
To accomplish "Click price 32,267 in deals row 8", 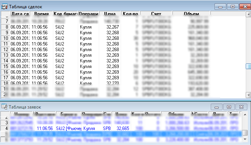I will pos(113,27).
